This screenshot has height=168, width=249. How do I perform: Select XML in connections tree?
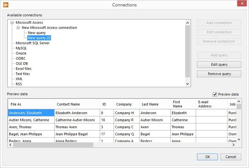click(19, 79)
